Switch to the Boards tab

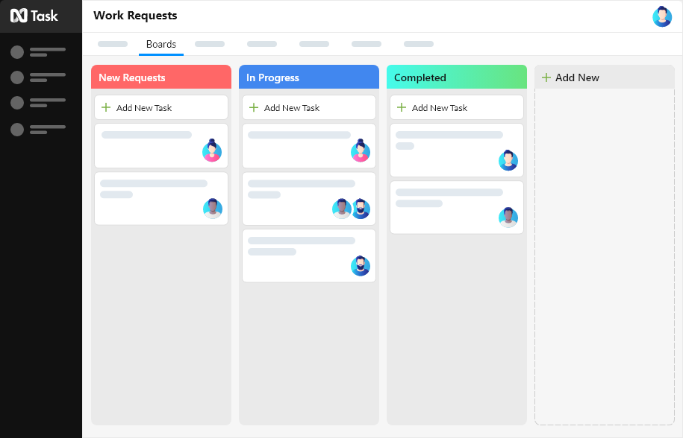(160, 44)
